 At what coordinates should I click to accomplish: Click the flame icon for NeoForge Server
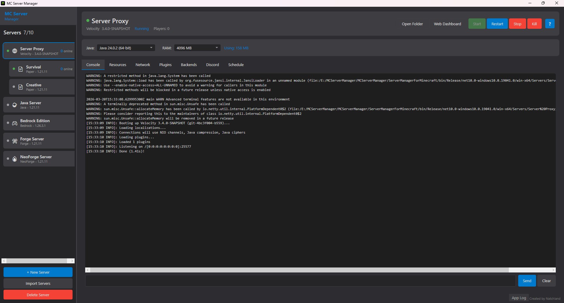[x=14, y=159]
